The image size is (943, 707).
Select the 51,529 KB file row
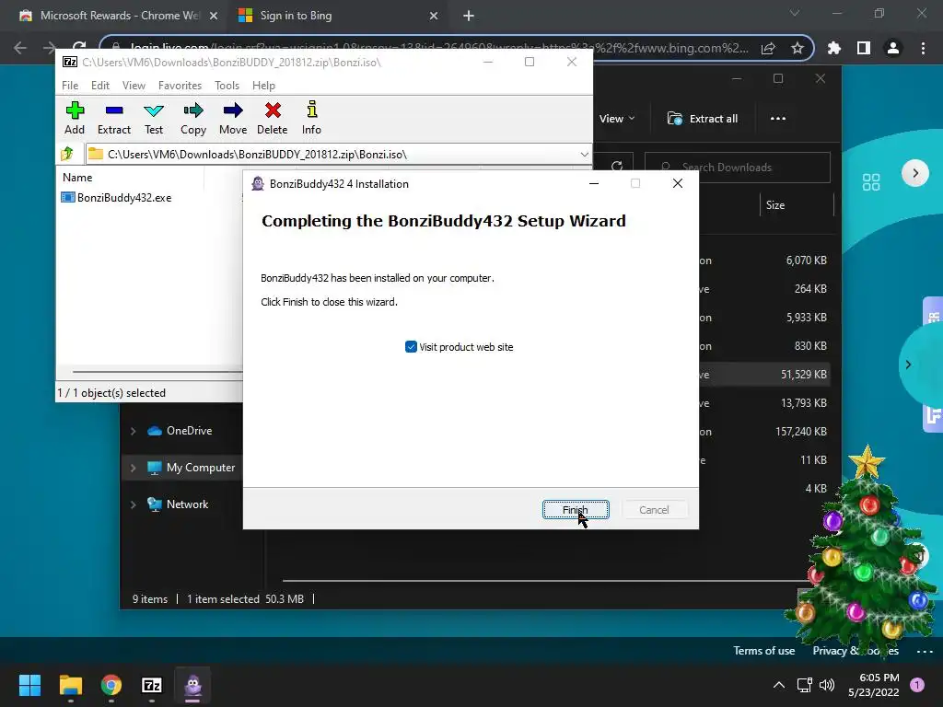(765, 374)
